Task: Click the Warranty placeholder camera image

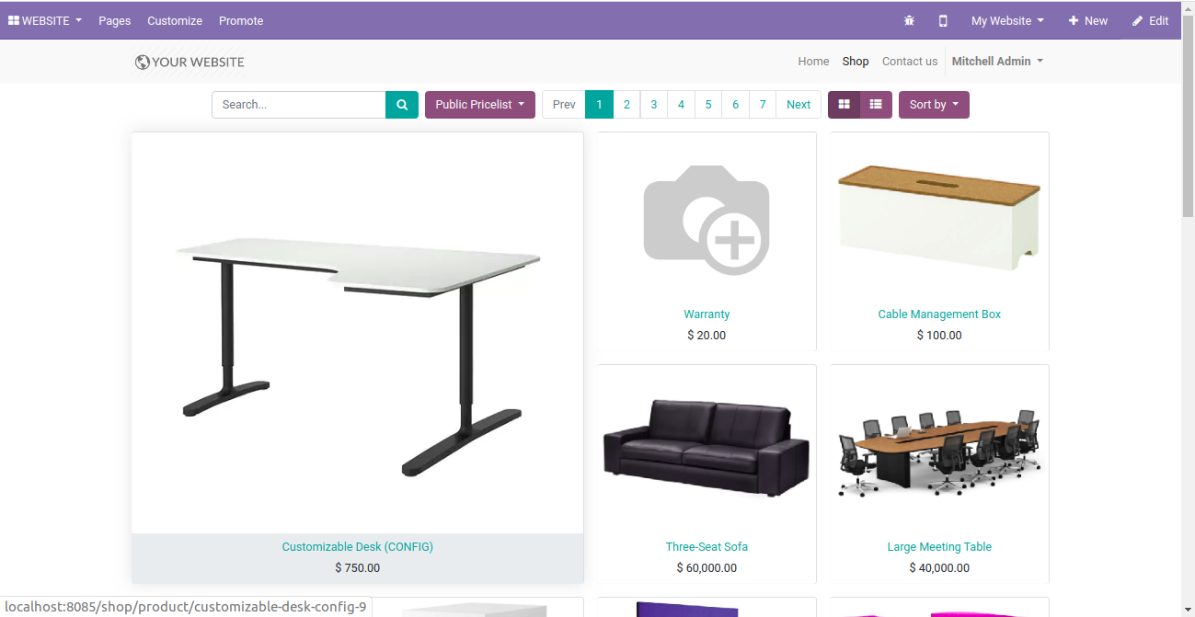Action: click(x=707, y=220)
